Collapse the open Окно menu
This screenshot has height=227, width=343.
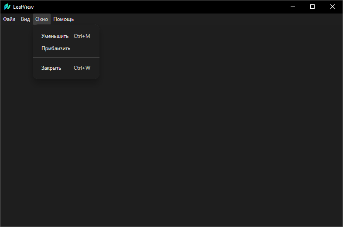pyautogui.click(x=41, y=19)
